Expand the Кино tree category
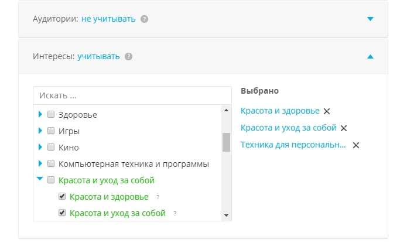This screenshot has height=243, width=407. [x=40, y=147]
